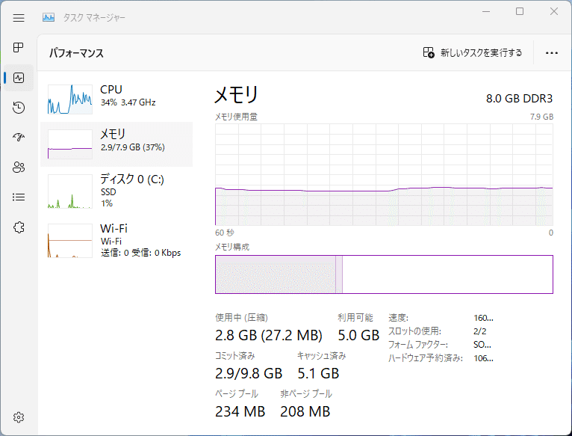Click the 送信: 0 受信: 0 Kbps reading
572x436 pixels.
click(x=140, y=253)
